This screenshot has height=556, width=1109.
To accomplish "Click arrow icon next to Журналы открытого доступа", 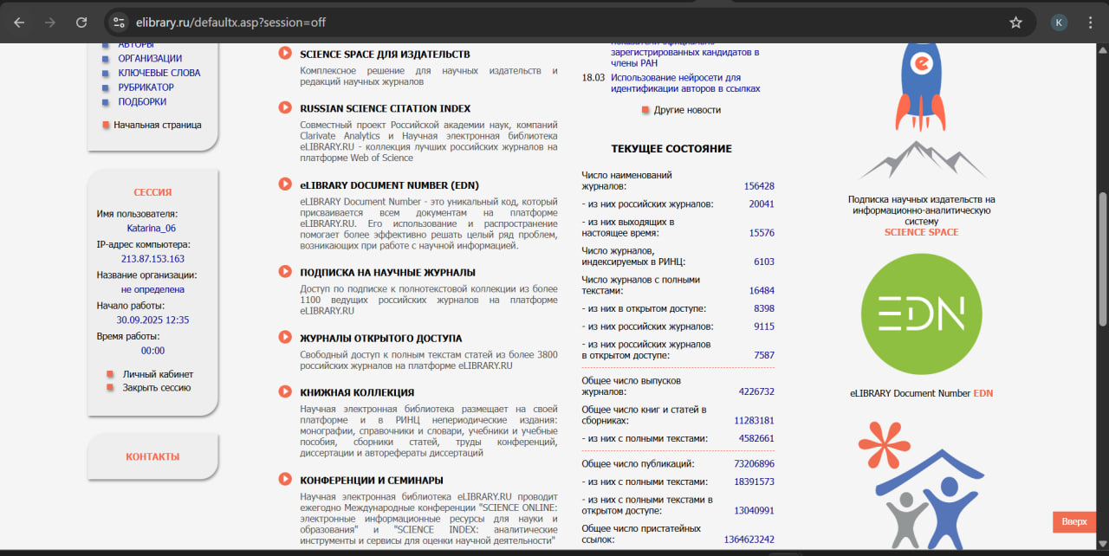I will pyautogui.click(x=285, y=338).
